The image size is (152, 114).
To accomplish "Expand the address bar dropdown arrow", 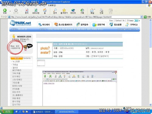I will click(142, 17).
